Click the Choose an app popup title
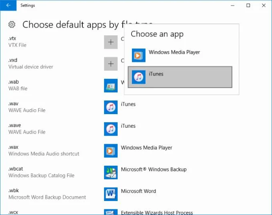This screenshot has height=215, width=272. point(157,34)
